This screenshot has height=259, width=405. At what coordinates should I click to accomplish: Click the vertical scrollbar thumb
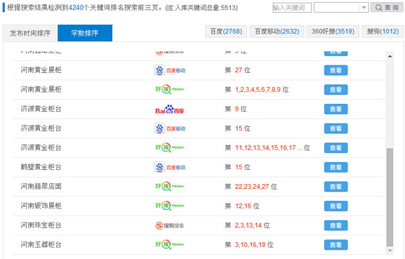point(389,198)
